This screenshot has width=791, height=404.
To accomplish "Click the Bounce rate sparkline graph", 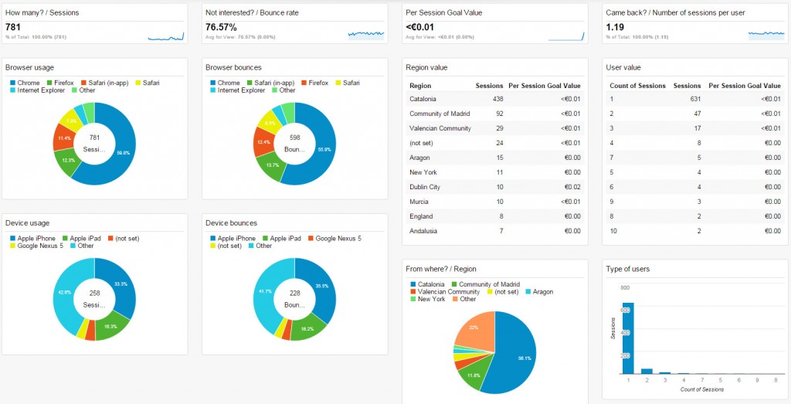I will (365, 34).
